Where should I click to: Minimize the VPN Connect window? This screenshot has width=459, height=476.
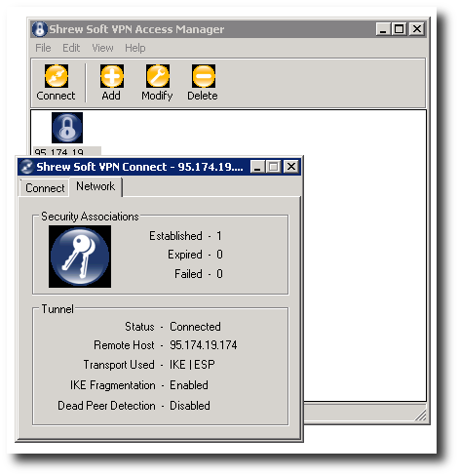coord(257,167)
